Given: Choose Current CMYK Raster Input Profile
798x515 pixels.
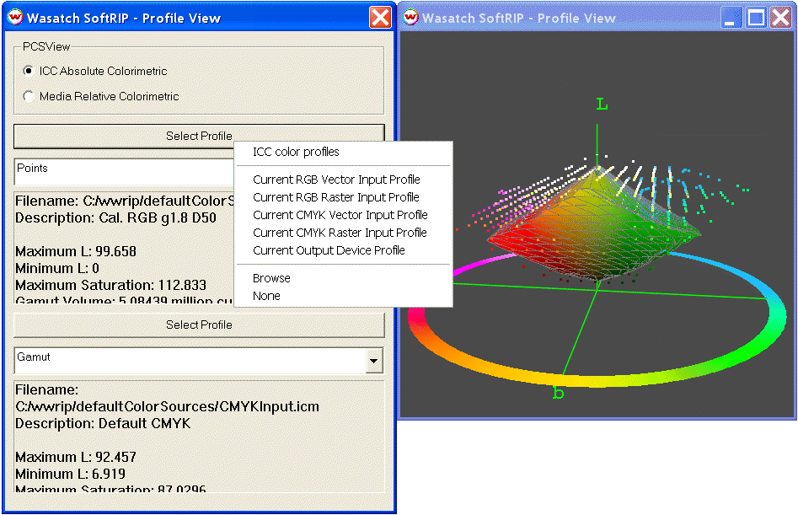Looking at the screenshot, I should point(340,233).
